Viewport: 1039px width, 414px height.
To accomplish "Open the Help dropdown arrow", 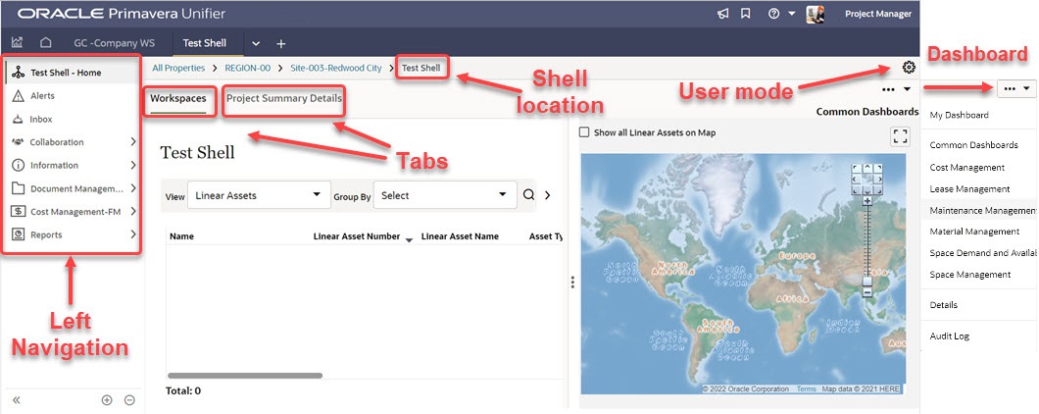I will (792, 14).
